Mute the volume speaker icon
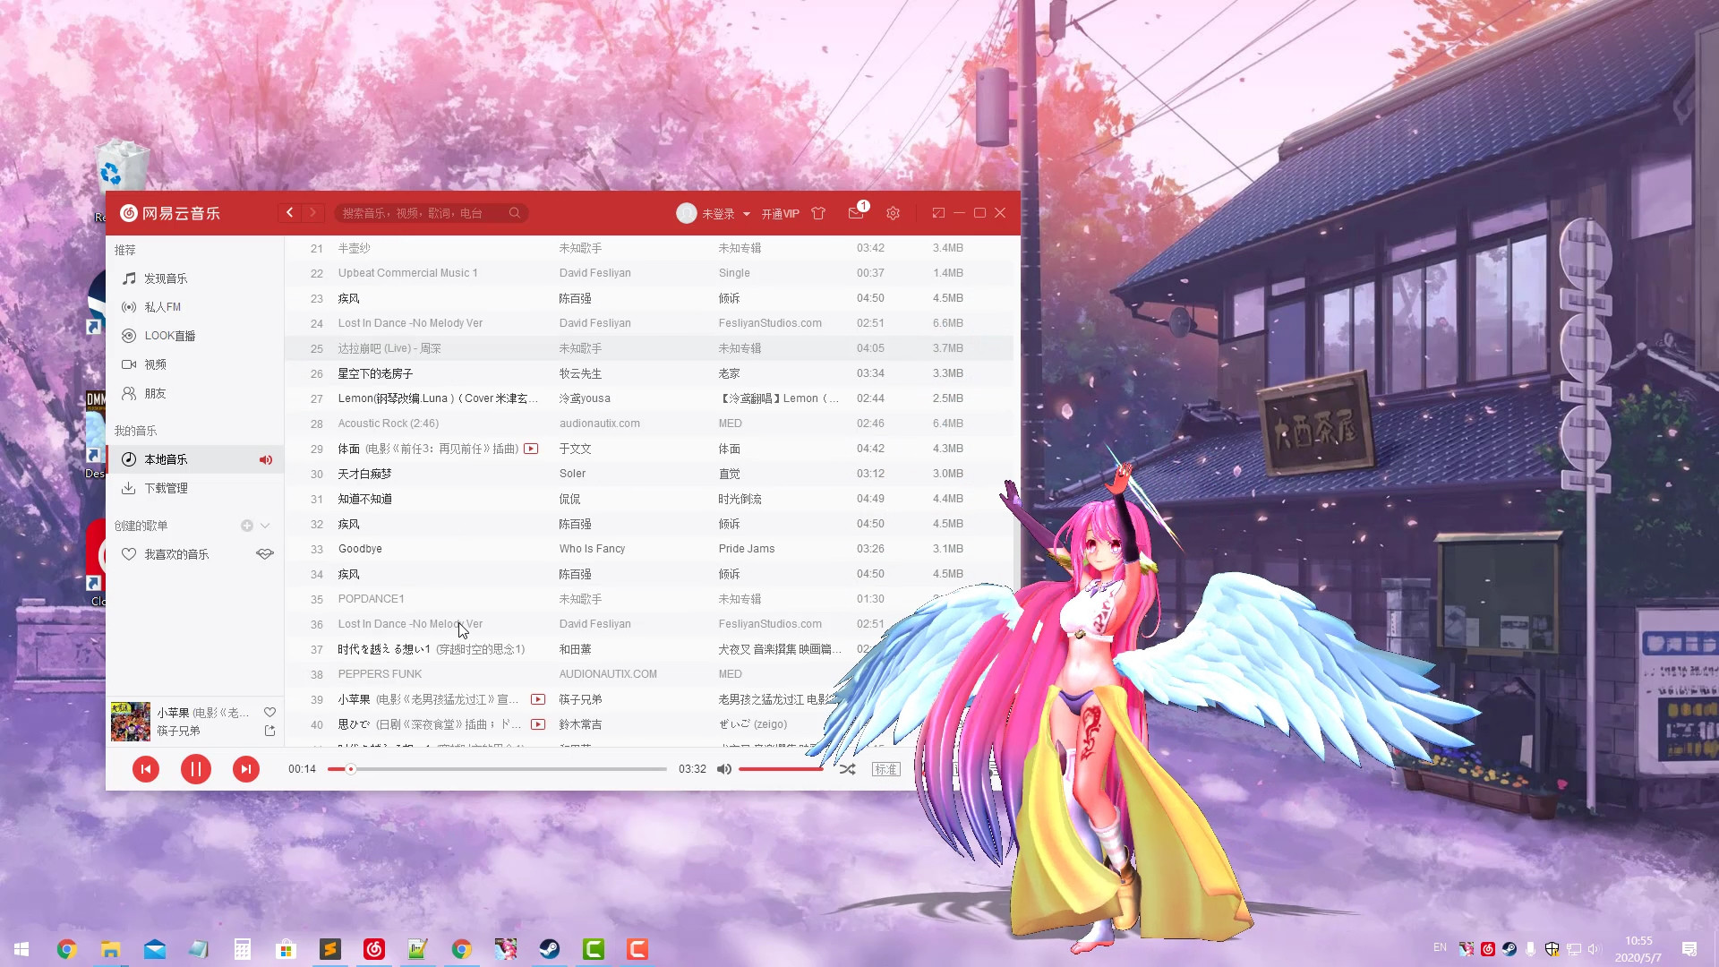 pos(724,769)
